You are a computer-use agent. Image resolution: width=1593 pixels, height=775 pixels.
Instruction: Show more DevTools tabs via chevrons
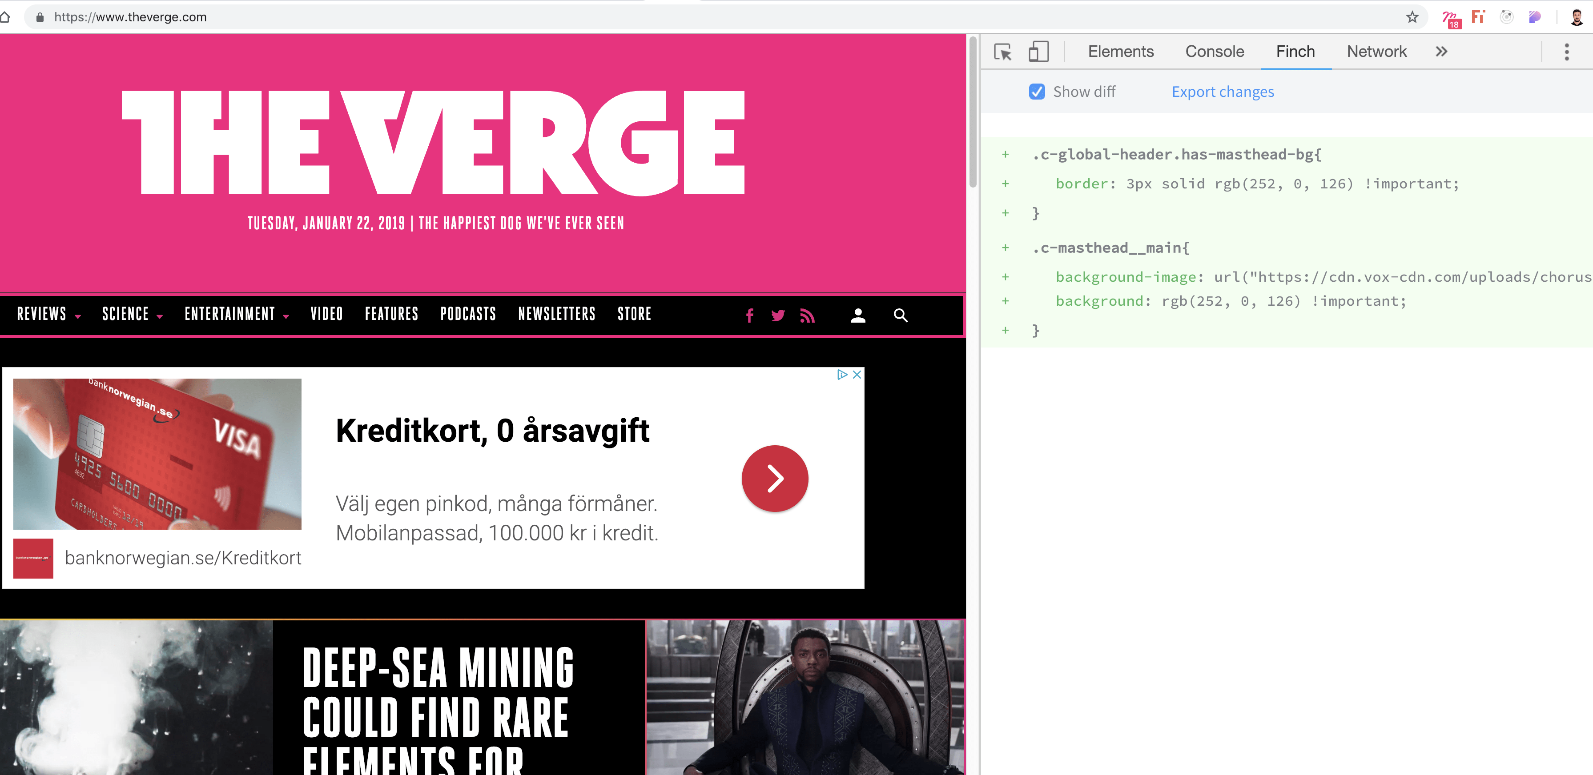pyautogui.click(x=1441, y=51)
